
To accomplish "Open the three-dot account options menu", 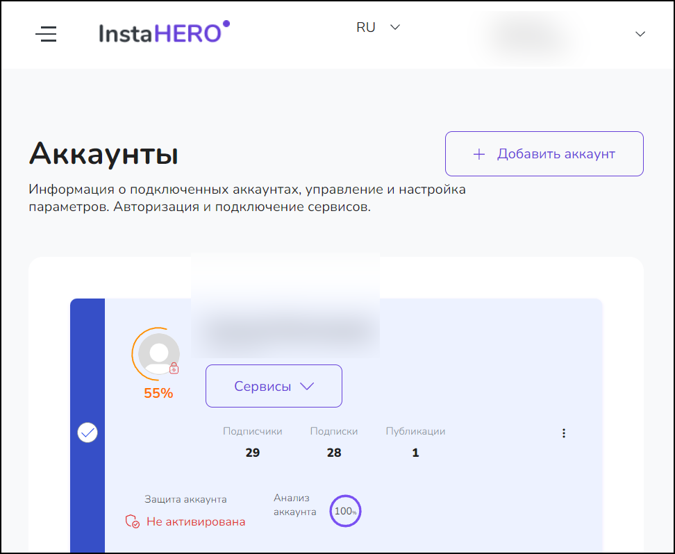I will click(x=563, y=433).
